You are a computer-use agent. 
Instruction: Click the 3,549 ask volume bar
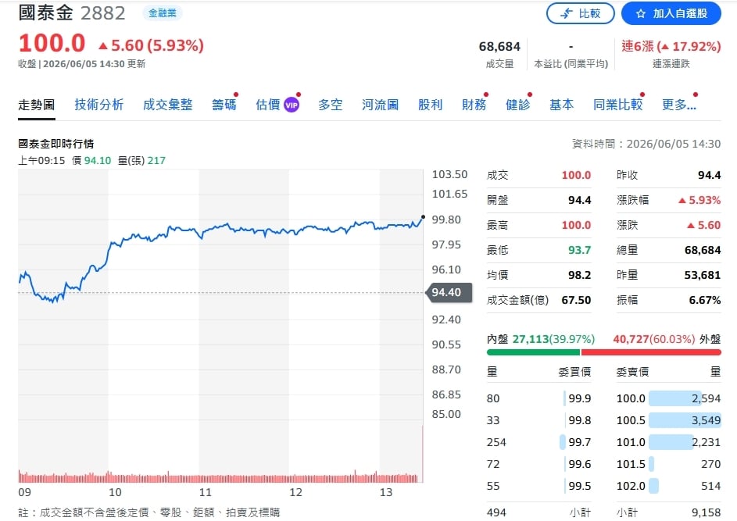tap(685, 420)
